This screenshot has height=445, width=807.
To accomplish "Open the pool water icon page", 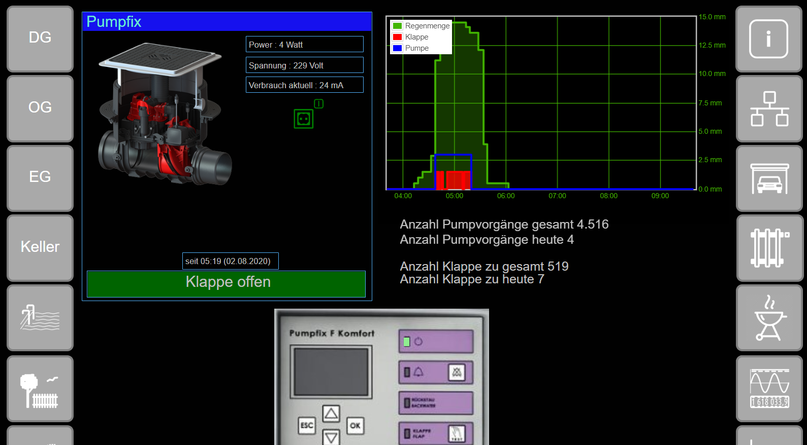I will pos(40,318).
